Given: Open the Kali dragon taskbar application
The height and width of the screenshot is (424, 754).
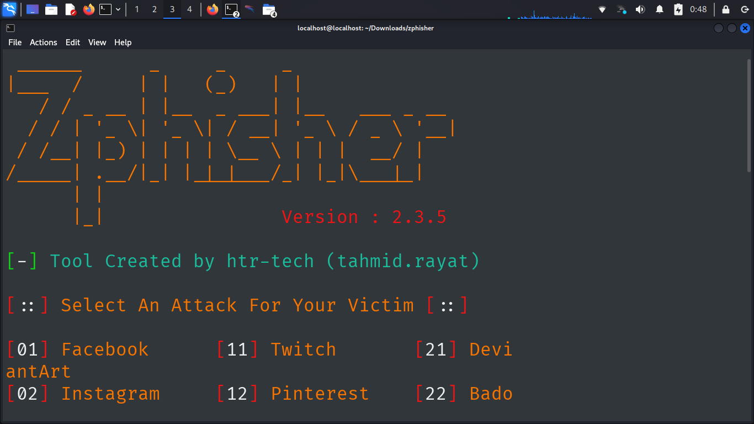Looking at the screenshot, I should [250, 9].
